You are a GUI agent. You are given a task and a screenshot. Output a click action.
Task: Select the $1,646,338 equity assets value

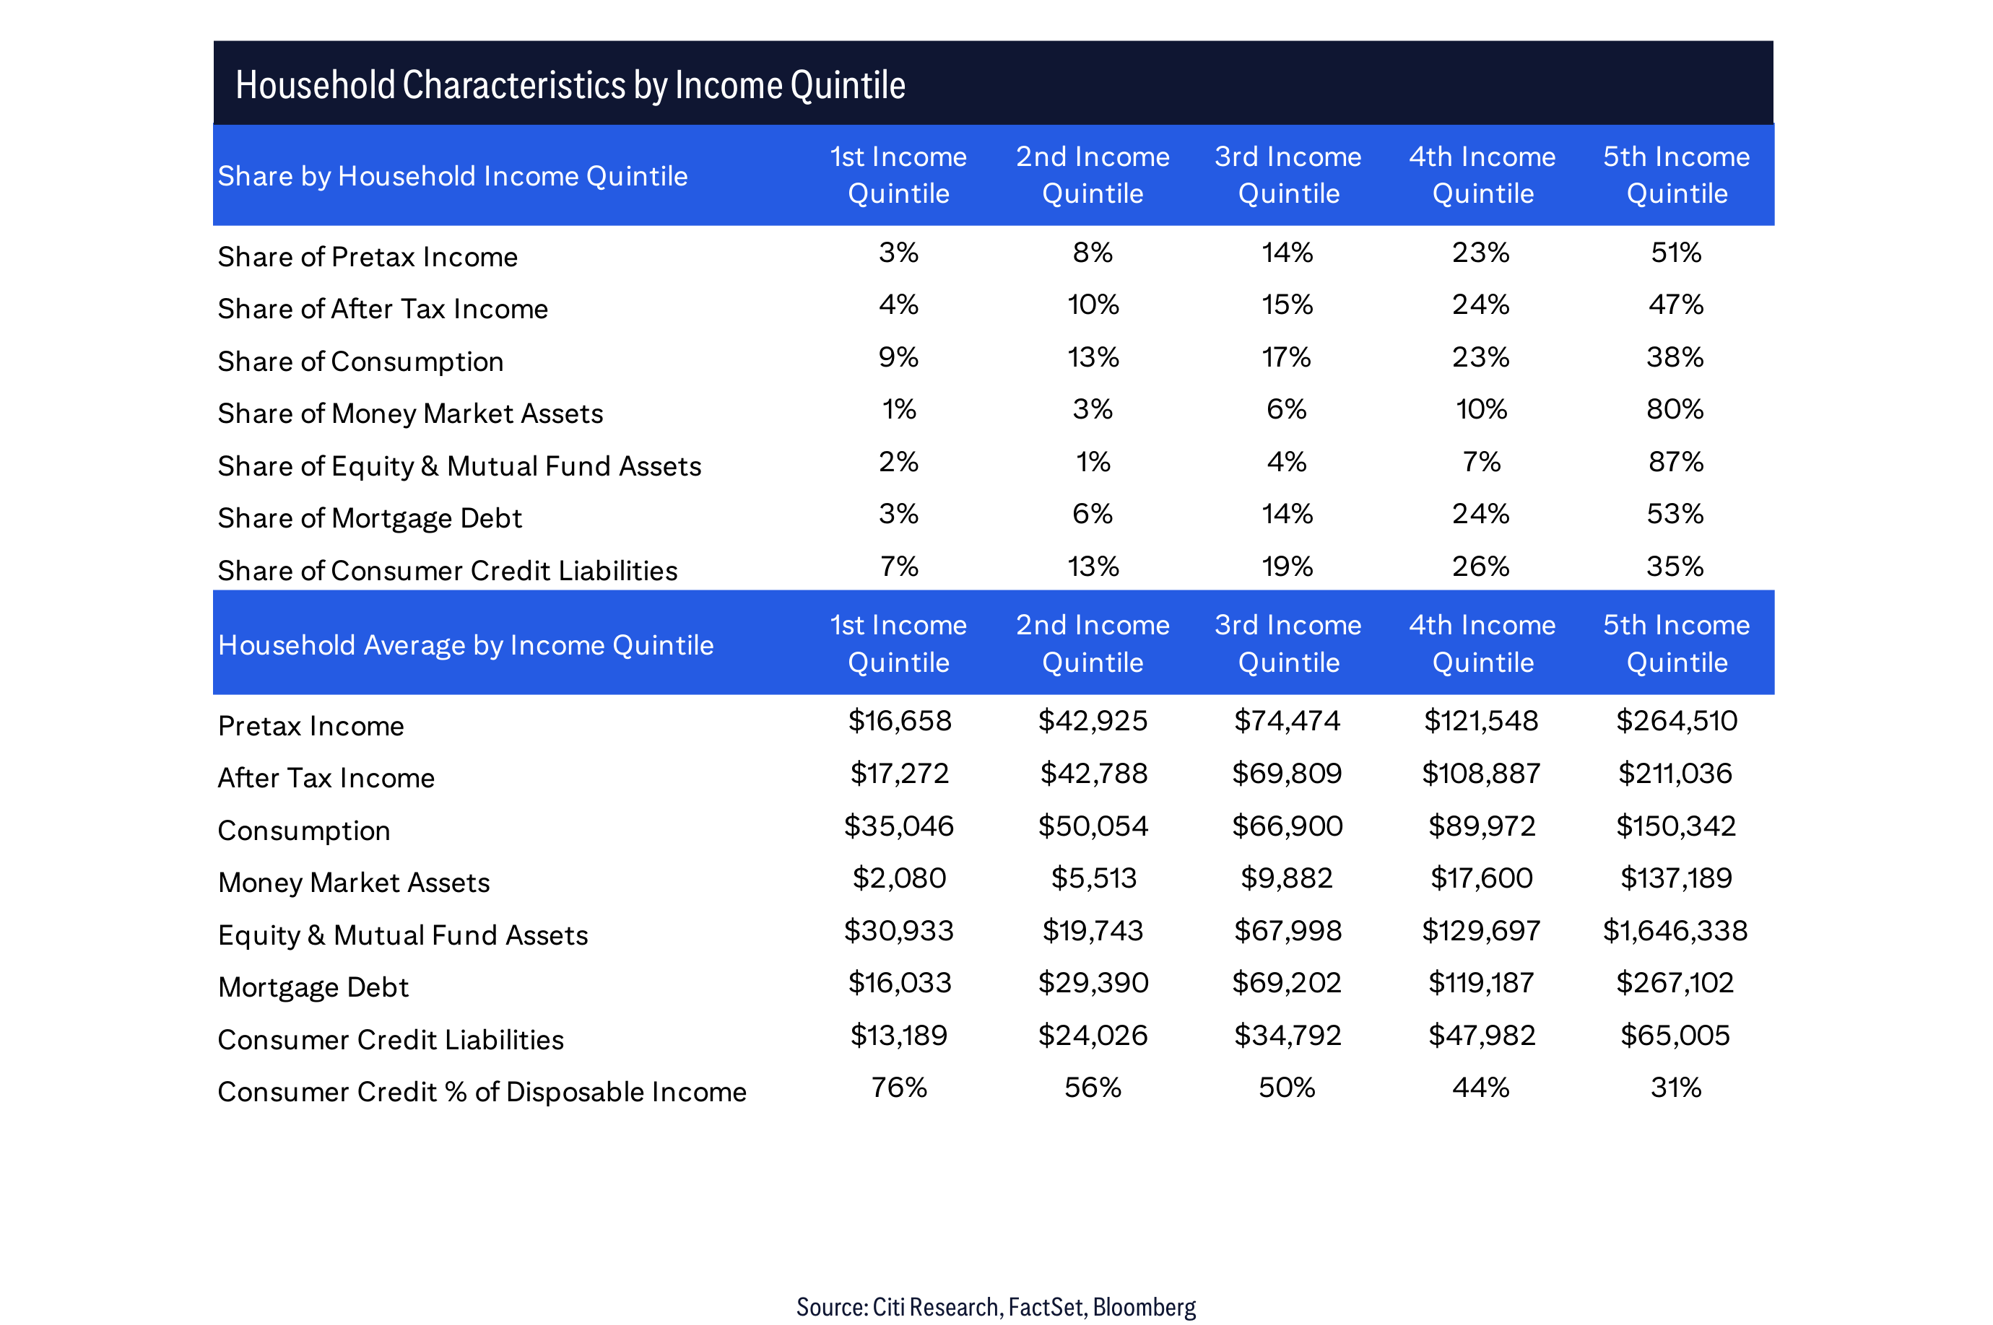[1675, 930]
